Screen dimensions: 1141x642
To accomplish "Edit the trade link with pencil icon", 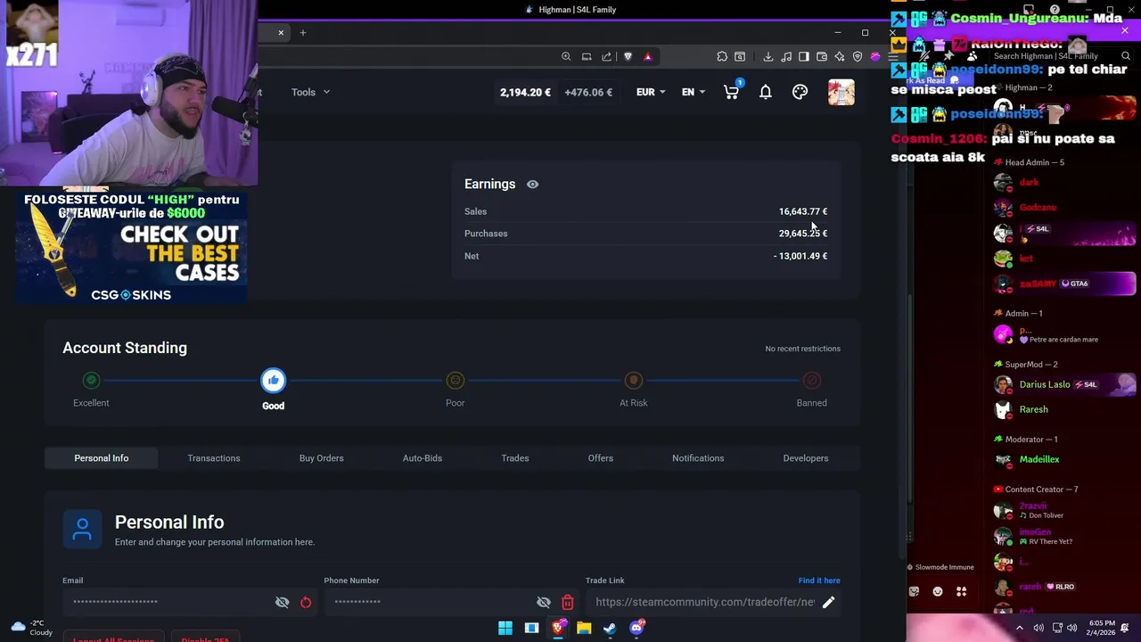I will (x=828, y=602).
